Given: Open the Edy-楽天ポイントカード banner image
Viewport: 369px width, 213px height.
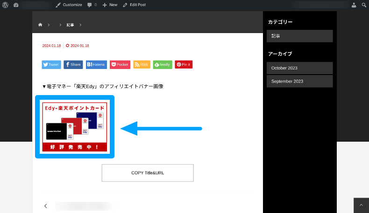Looking at the screenshot, I should (x=75, y=127).
